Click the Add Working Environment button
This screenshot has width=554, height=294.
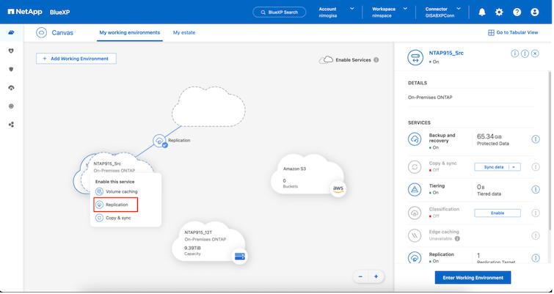(76, 59)
